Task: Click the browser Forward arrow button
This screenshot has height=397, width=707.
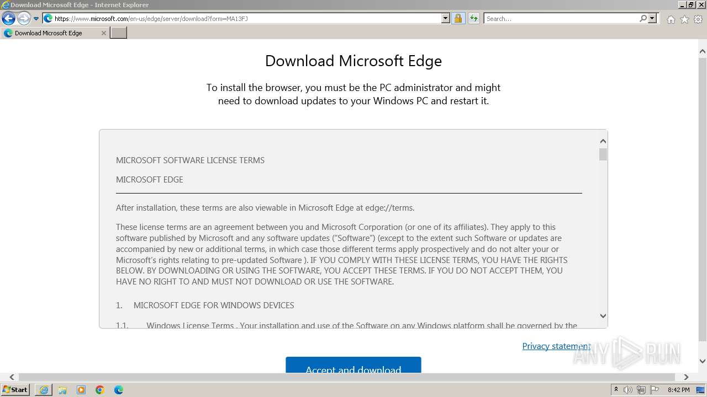Action: pos(23,19)
